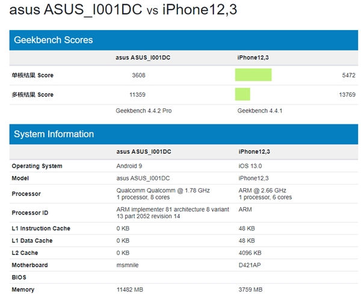Click '0 KB' in L1 Instruction Cache row
Image resolution: width=361 pixels, height=297 pixels.
[x=123, y=228]
